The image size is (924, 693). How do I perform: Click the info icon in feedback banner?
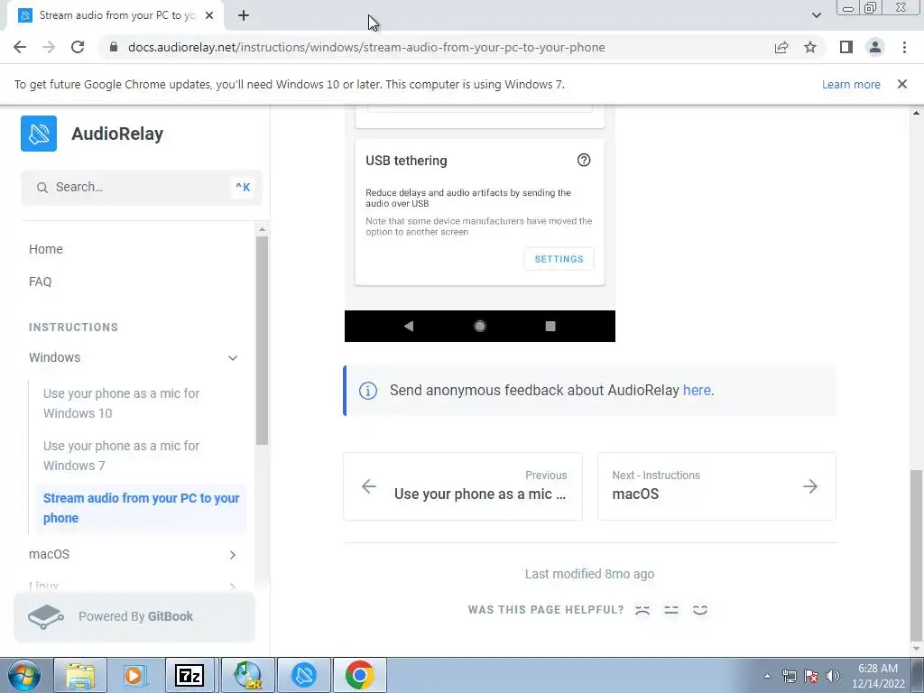[x=368, y=390]
